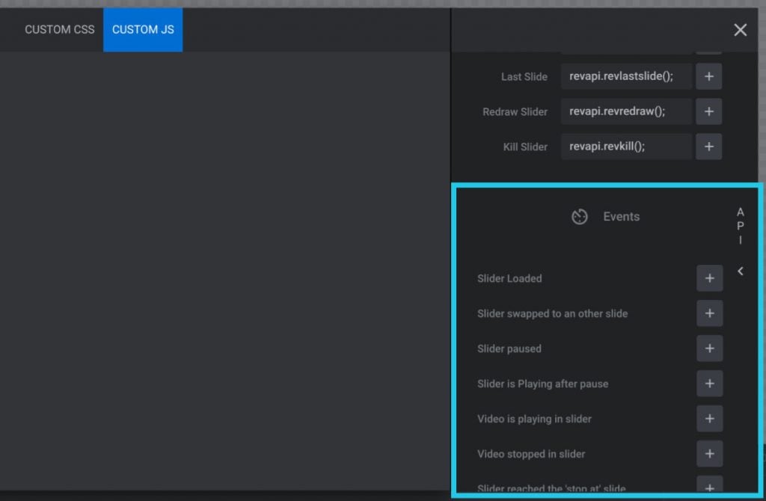Collapse the API panel with the chevron

[x=740, y=271]
